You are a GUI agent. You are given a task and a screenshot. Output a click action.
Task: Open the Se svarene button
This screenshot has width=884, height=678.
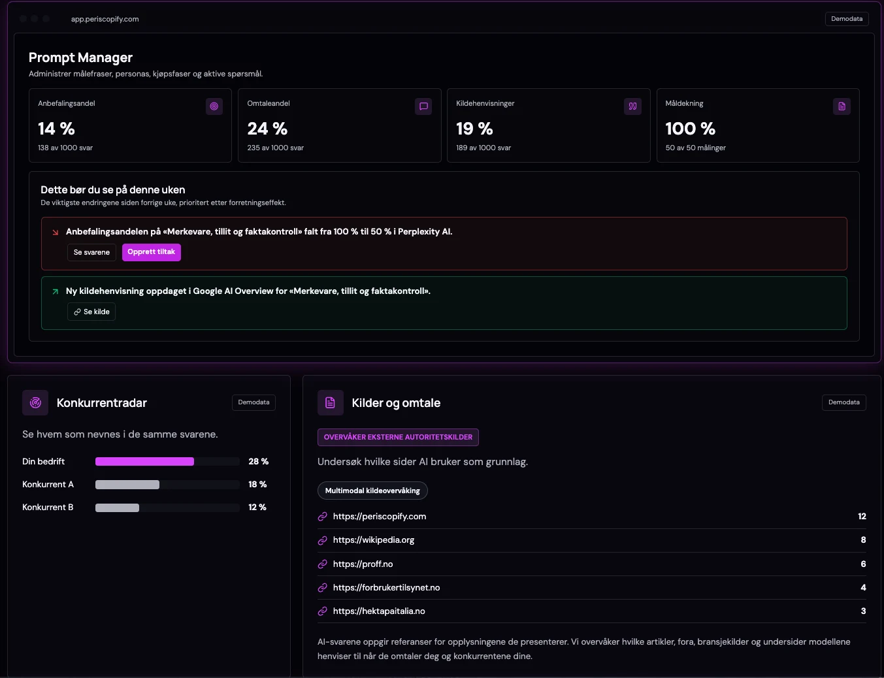(x=91, y=252)
